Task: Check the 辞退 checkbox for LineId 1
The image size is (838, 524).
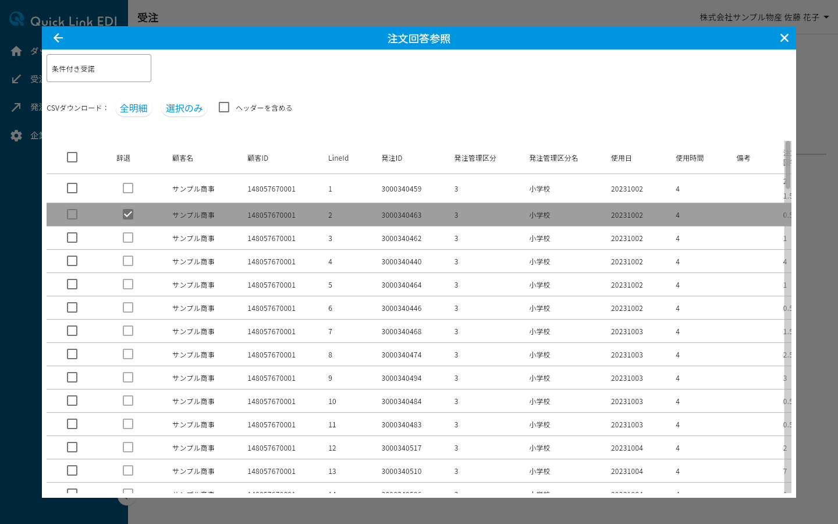Action: [x=128, y=188]
